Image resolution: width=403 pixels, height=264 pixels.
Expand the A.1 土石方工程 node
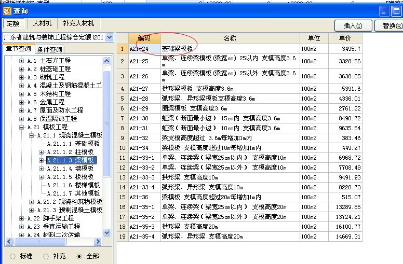pyautogui.click(x=22, y=61)
